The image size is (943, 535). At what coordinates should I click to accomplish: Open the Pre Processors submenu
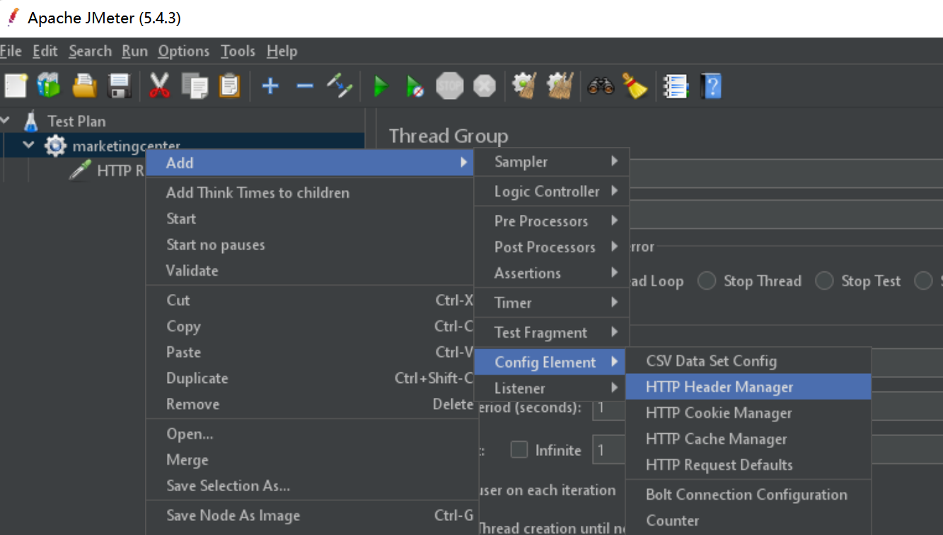(x=552, y=221)
